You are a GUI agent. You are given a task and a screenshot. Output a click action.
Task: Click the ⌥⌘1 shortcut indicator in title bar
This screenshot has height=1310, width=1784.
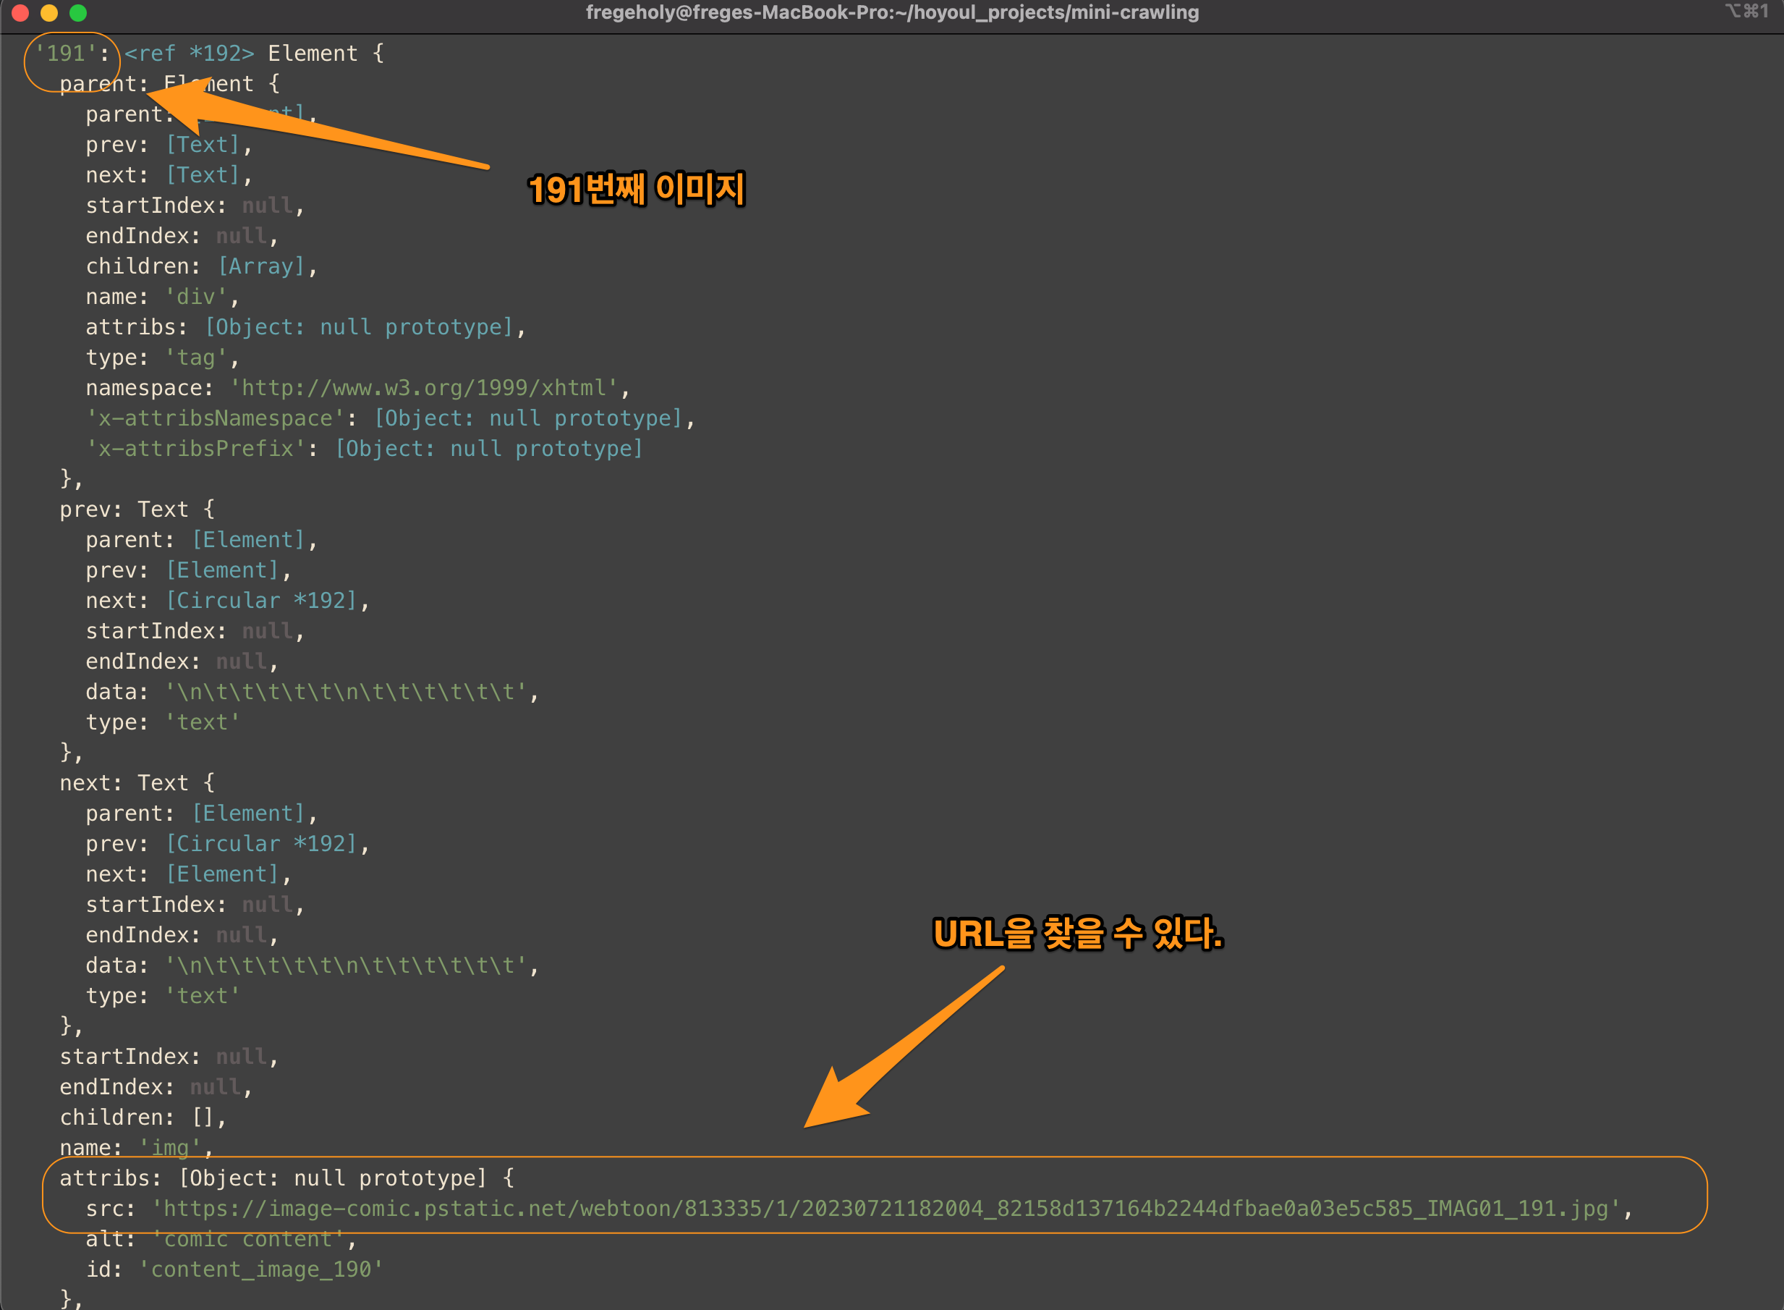pos(1746,11)
